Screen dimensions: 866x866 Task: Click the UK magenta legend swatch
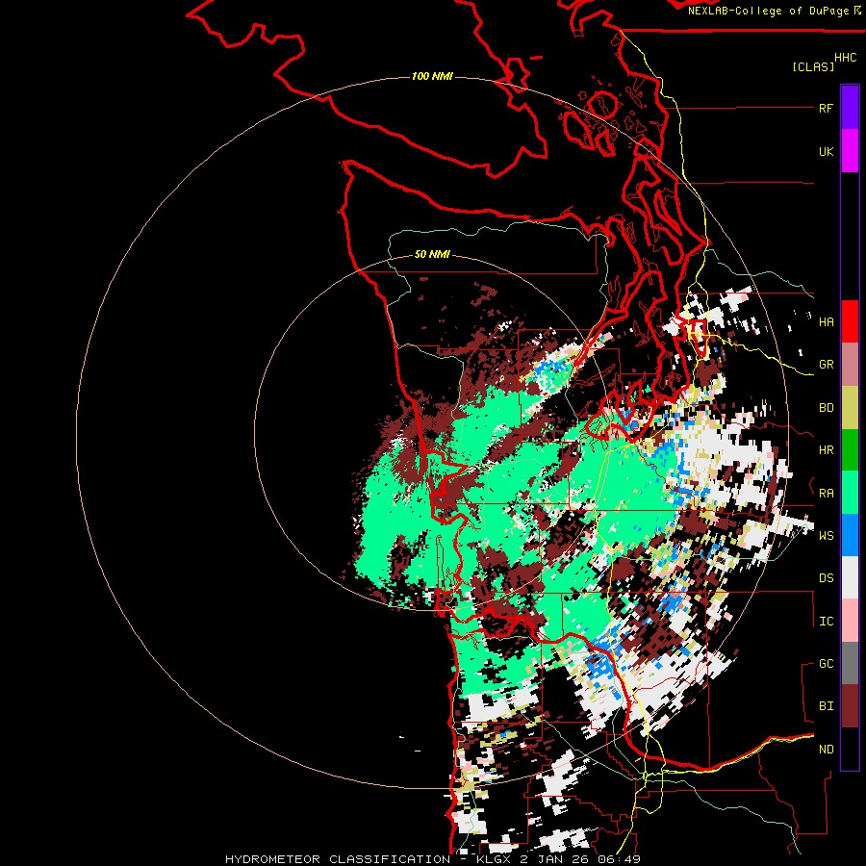(x=850, y=151)
